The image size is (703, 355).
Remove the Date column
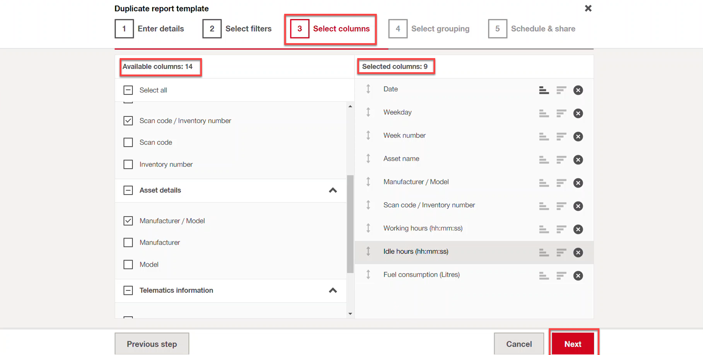[578, 90]
